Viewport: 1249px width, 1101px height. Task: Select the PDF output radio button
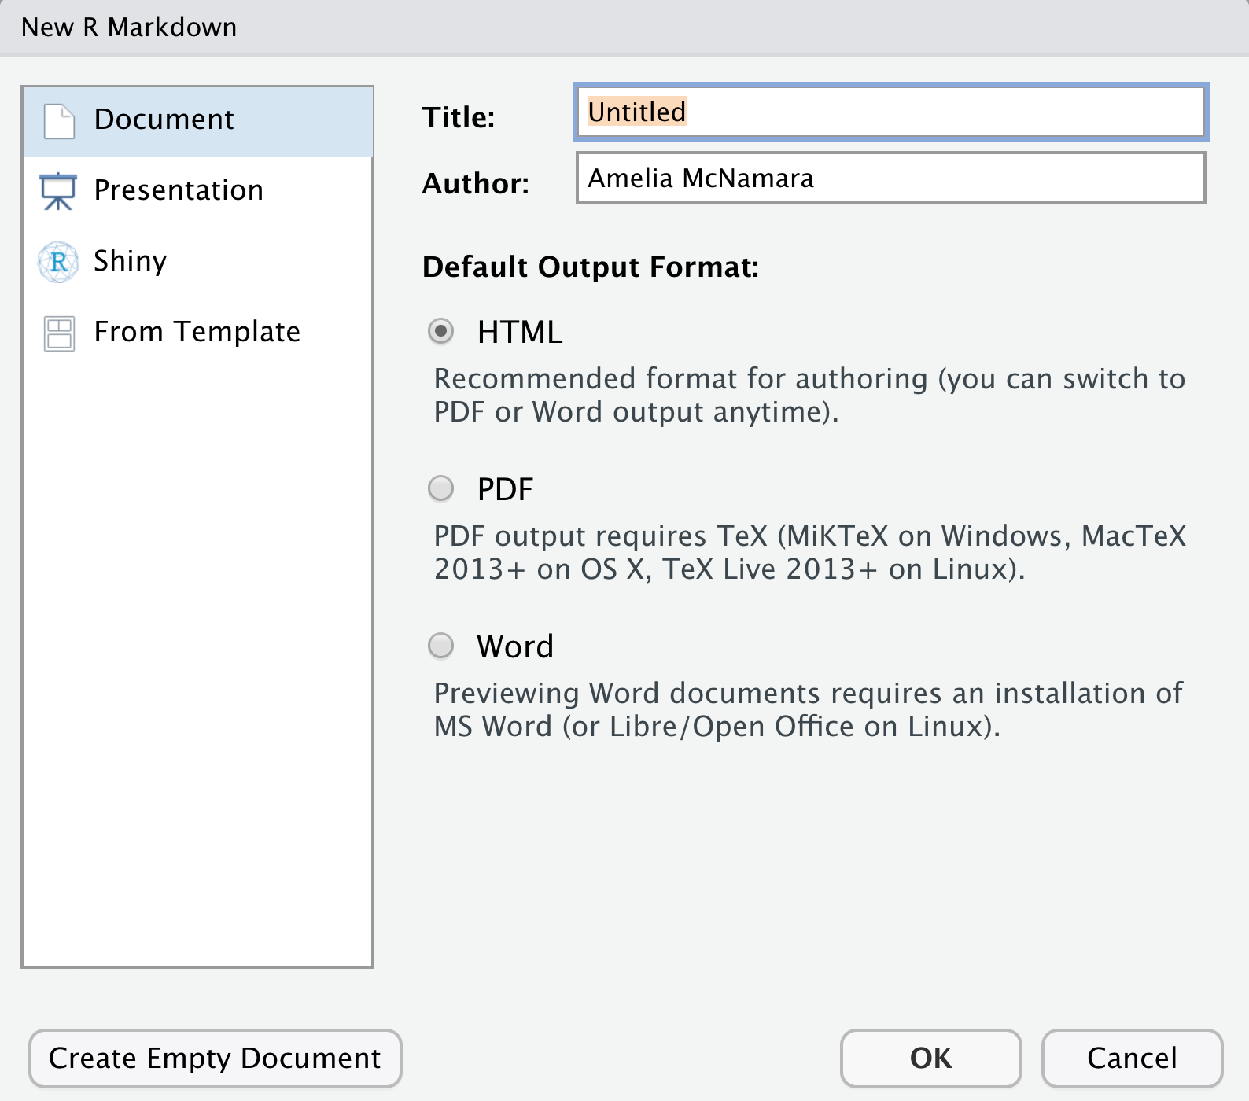pyautogui.click(x=440, y=488)
